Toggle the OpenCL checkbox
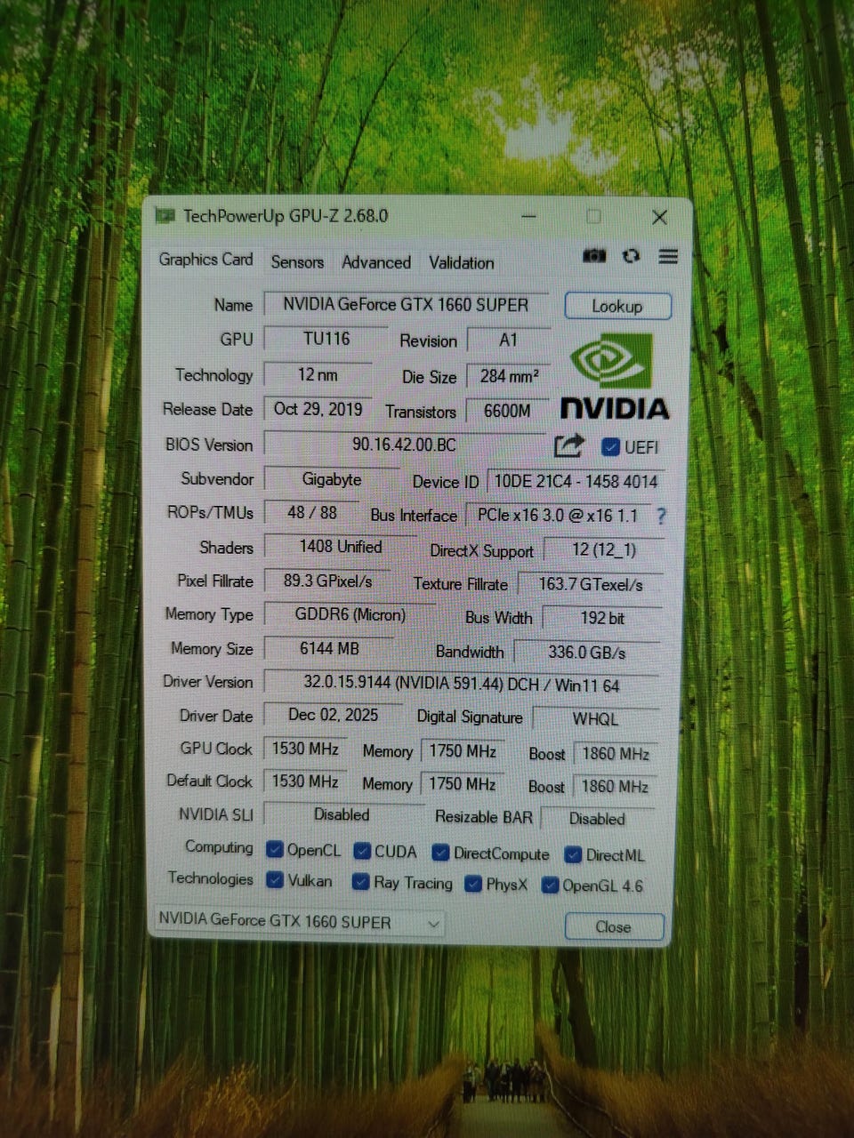854x1138 pixels. (x=275, y=850)
